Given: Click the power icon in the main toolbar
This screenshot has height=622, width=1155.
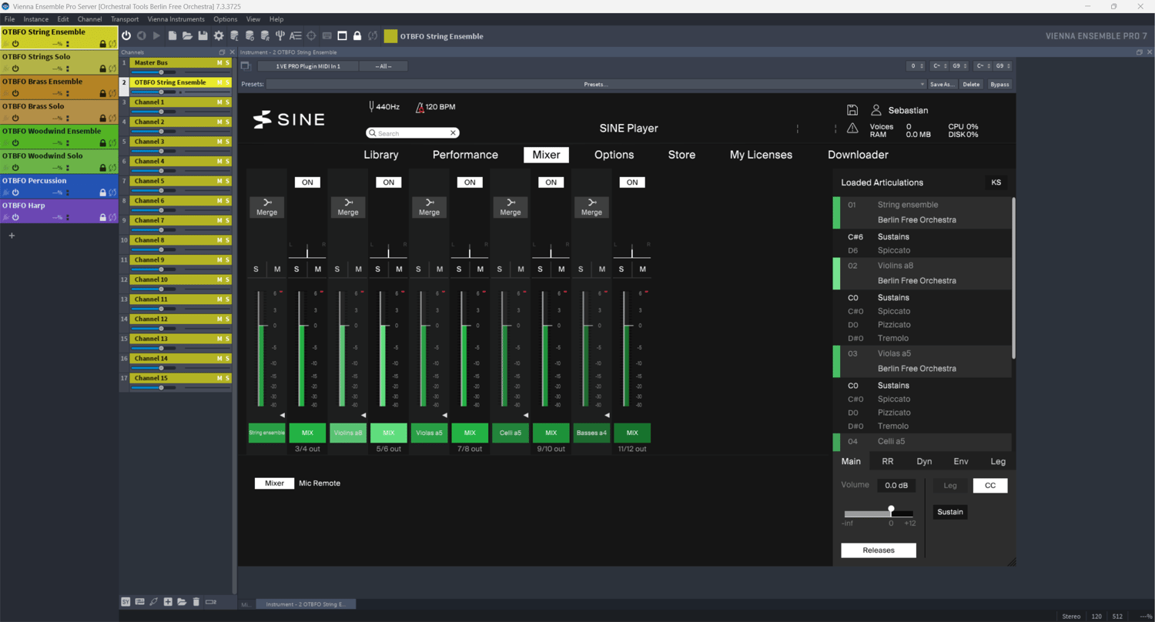Looking at the screenshot, I should 126,36.
